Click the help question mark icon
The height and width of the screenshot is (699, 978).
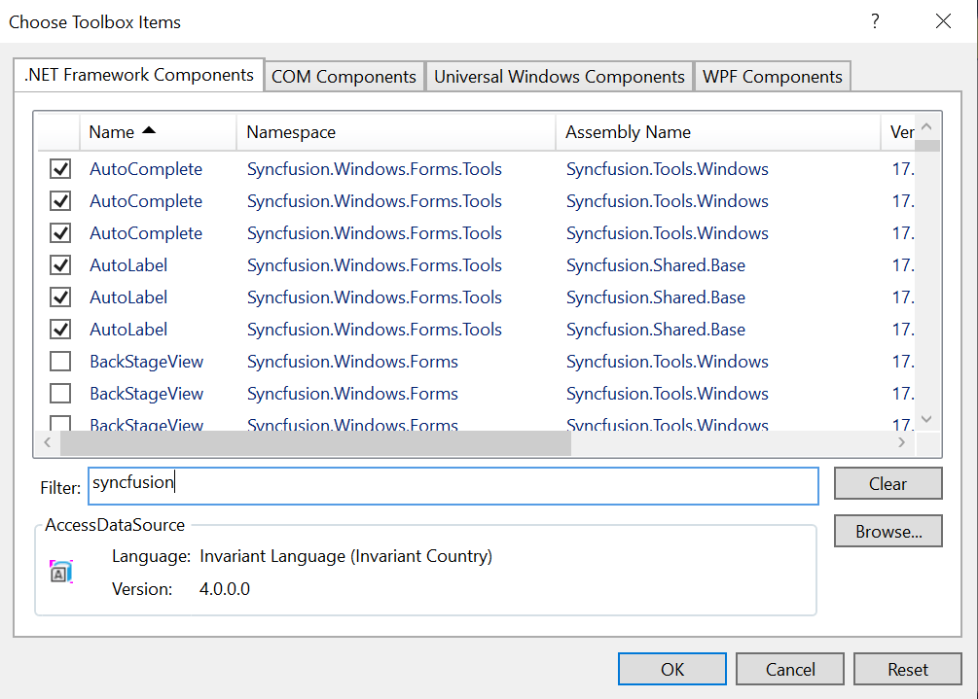click(875, 21)
